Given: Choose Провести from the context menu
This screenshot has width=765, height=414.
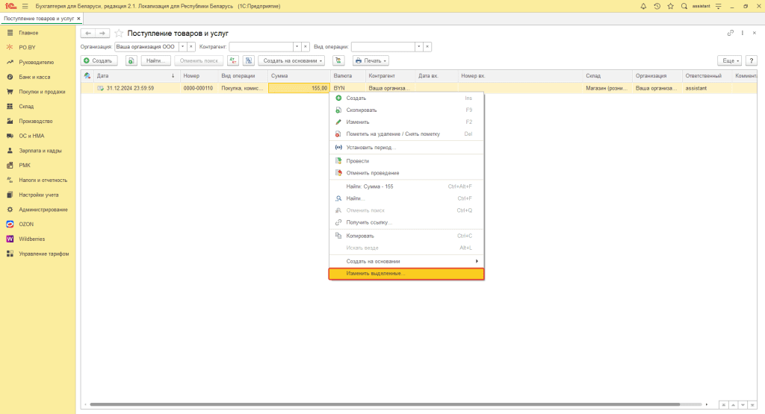Looking at the screenshot, I should [357, 160].
